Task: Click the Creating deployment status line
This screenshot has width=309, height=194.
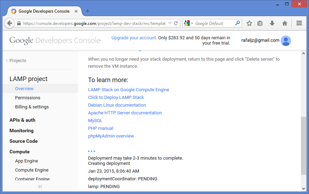Action: coord(109,163)
